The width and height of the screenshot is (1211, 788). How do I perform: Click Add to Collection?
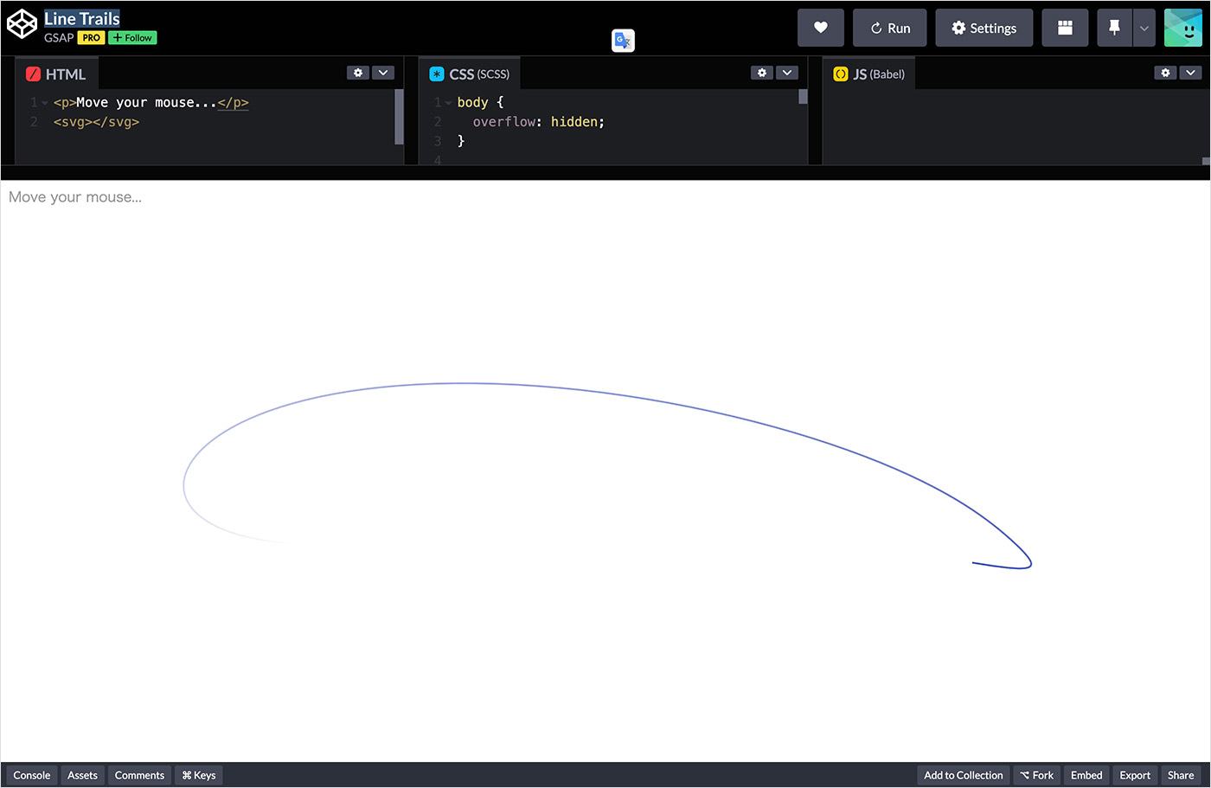click(x=964, y=775)
